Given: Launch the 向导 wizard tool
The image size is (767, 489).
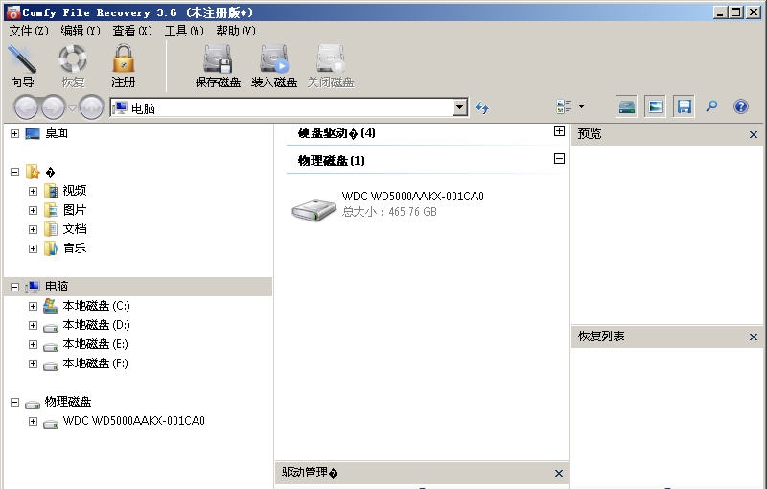Looking at the screenshot, I should [x=22, y=66].
